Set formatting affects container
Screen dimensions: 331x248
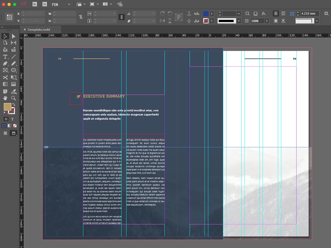pyautogui.click(x=6, y=119)
